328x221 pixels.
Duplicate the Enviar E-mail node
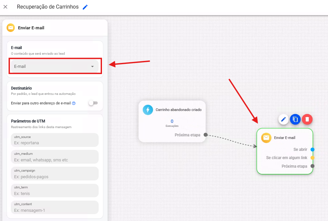point(295,120)
